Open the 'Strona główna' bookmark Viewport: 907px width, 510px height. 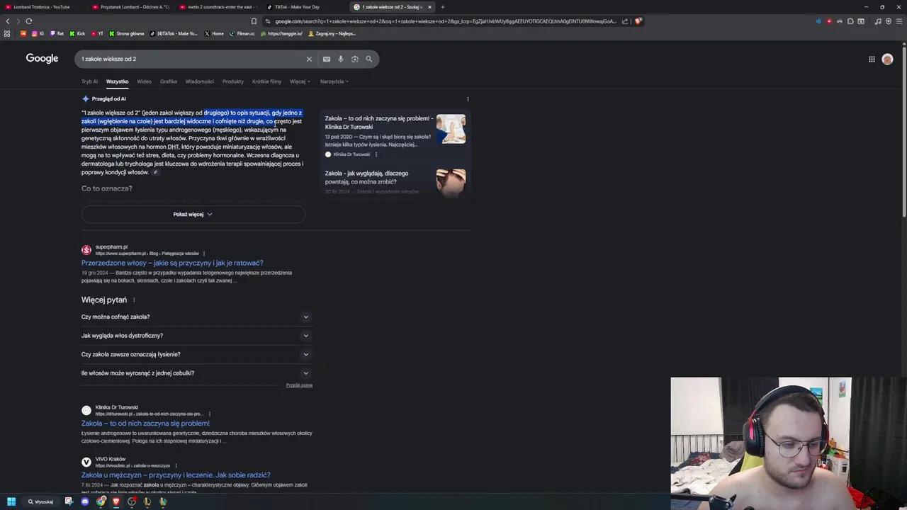[x=126, y=33]
